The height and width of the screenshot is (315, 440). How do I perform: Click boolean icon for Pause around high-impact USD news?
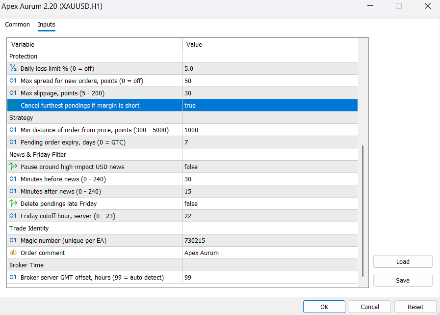pos(13,167)
